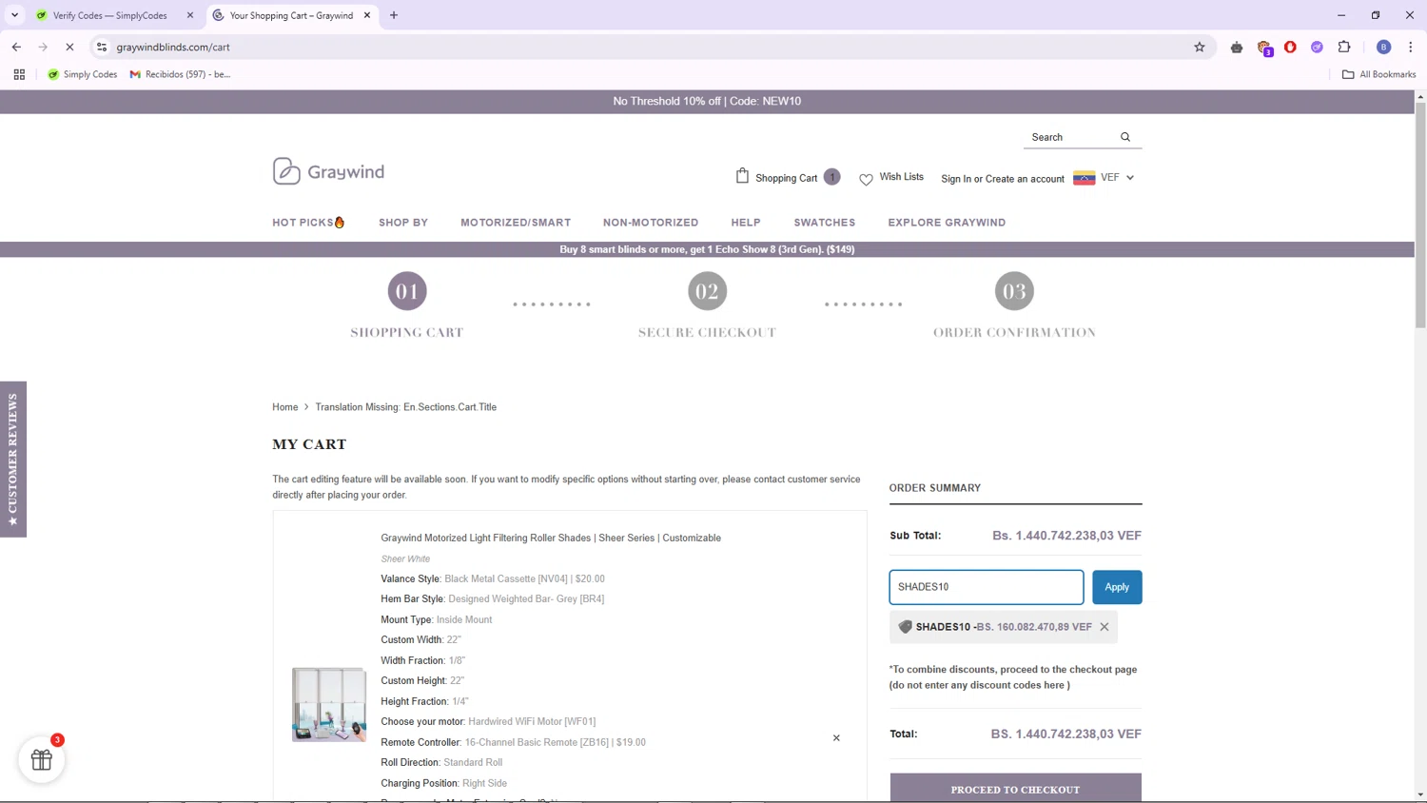Open EXPLORE GRAYWIND menu
Viewport: 1427px width, 803px height.
[947, 223]
